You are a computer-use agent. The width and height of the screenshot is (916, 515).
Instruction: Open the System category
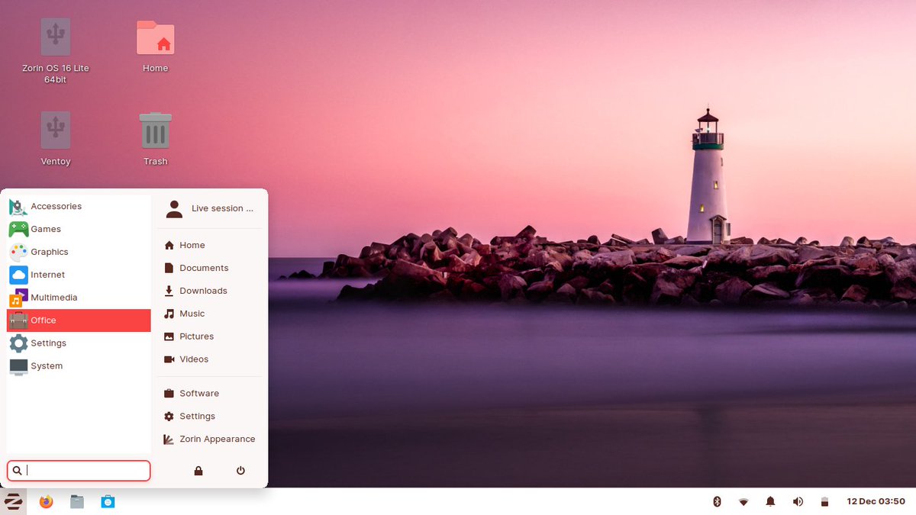pyautogui.click(x=79, y=366)
